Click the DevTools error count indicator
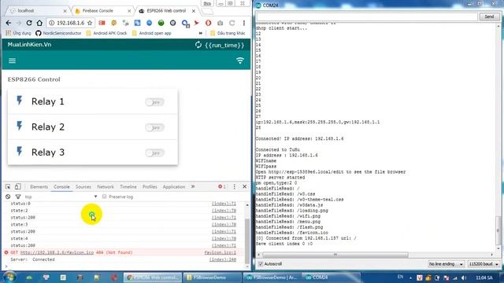Viewport: 504px width, 283px height. pyautogui.click(x=222, y=187)
